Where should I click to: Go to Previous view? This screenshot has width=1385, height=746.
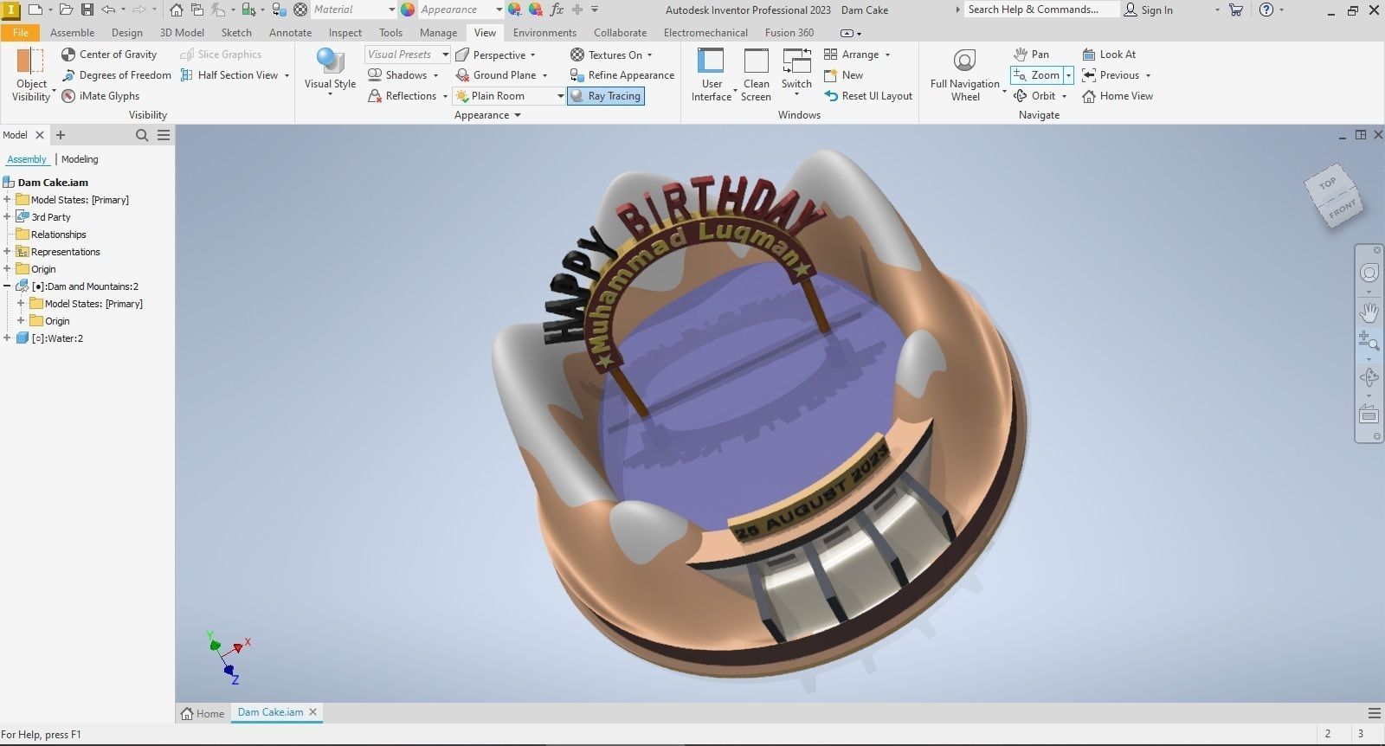[x=1111, y=75]
